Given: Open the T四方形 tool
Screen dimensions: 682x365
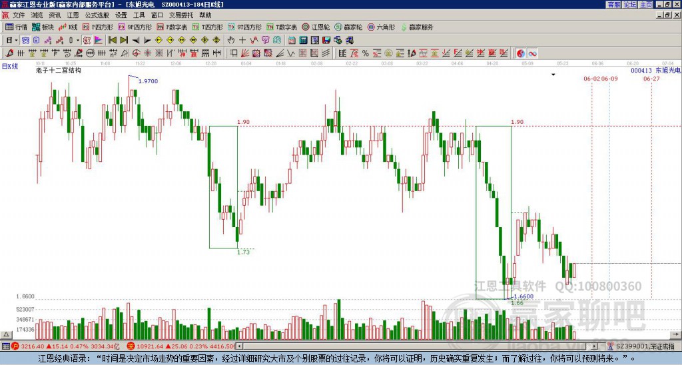Looking at the screenshot, I should click(x=208, y=27).
